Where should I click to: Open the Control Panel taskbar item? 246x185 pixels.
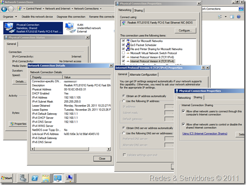click(58, 178)
